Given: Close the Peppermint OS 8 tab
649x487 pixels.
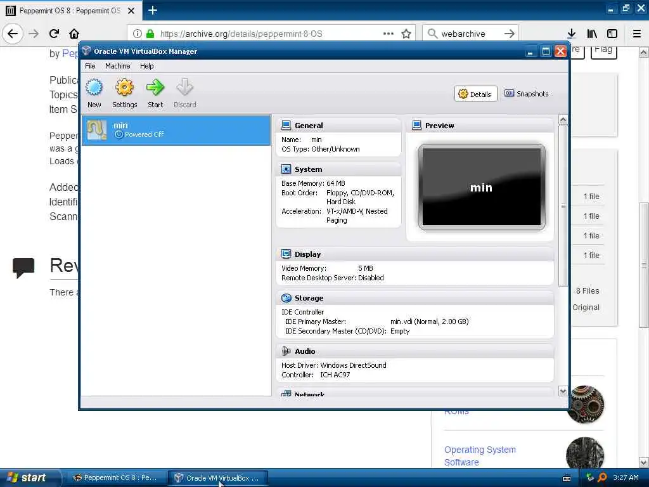Looking at the screenshot, I should (131, 11).
